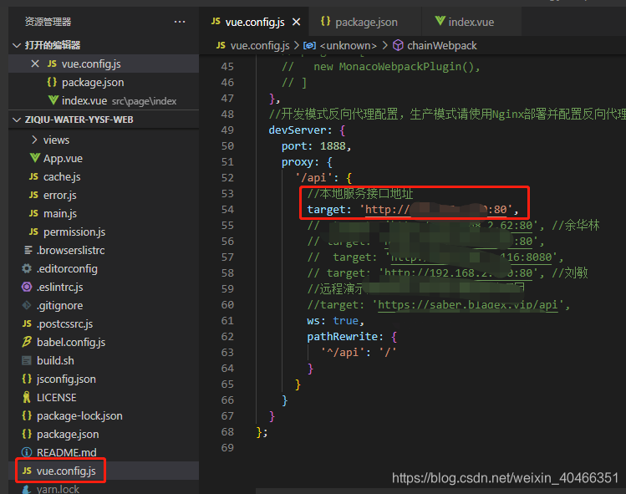Viewport: 626px width, 494px height.
Task: Open yarn.lock in the file tree
Action: [x=104, y=489]
